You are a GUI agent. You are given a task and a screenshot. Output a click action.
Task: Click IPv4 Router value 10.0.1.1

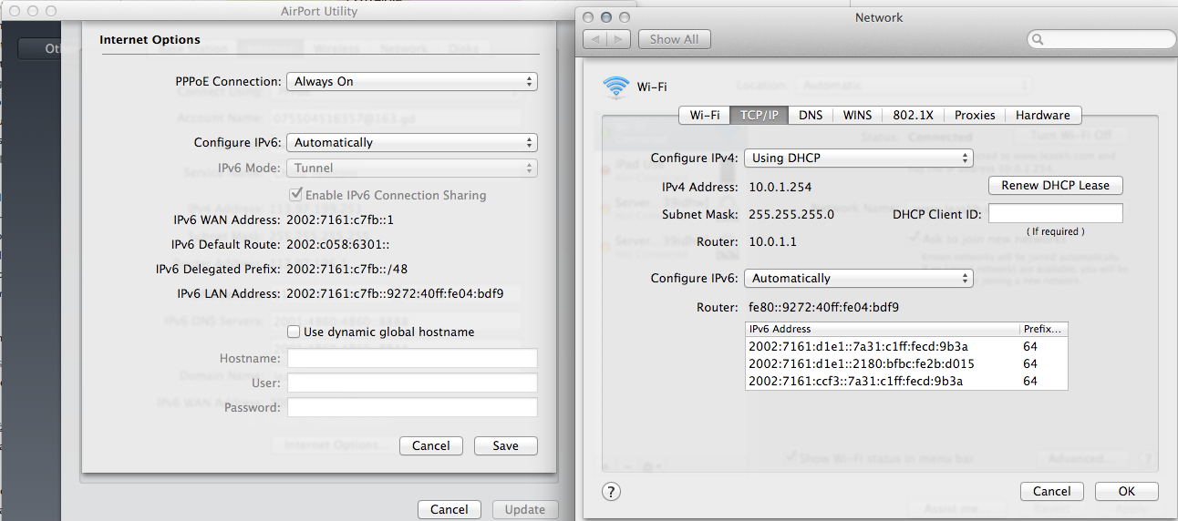(x=772, y=241)
